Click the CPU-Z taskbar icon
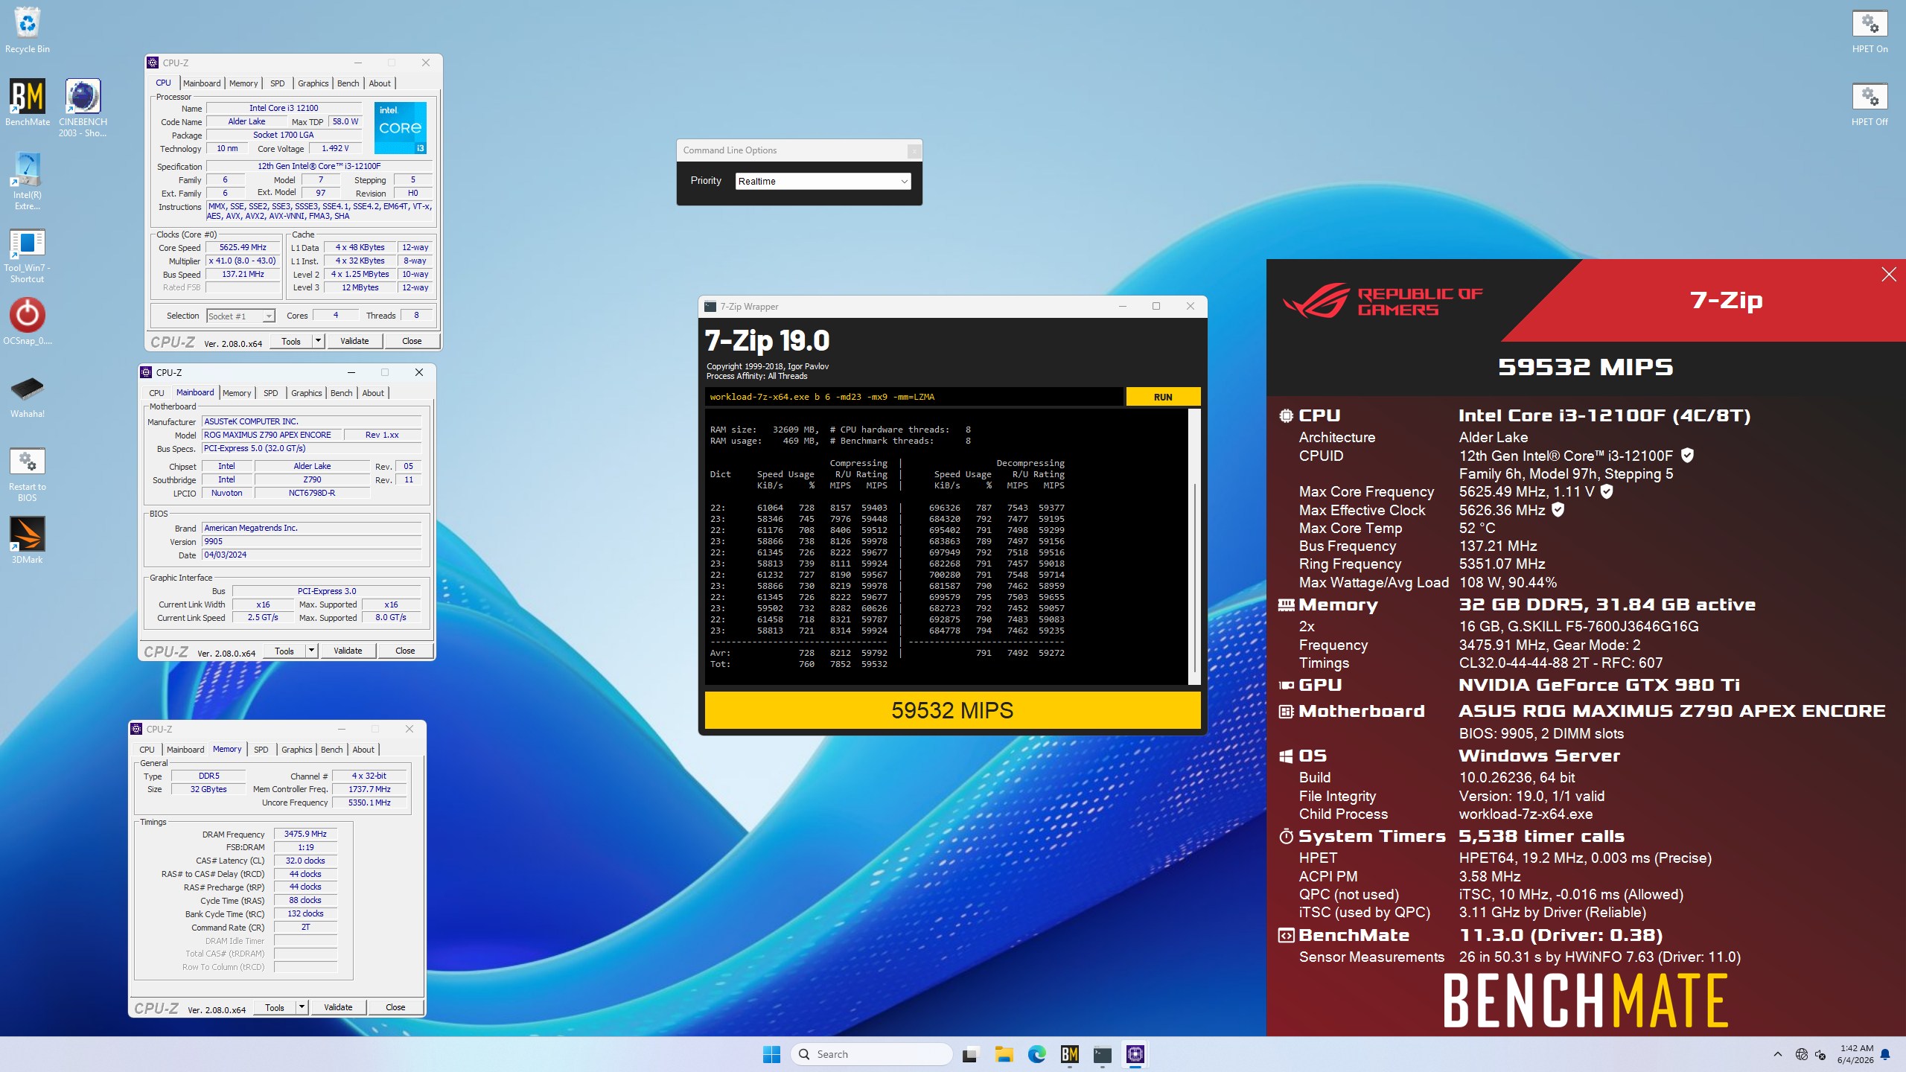Viewport: 1906px width, 1072px height. [1135, 1054]
